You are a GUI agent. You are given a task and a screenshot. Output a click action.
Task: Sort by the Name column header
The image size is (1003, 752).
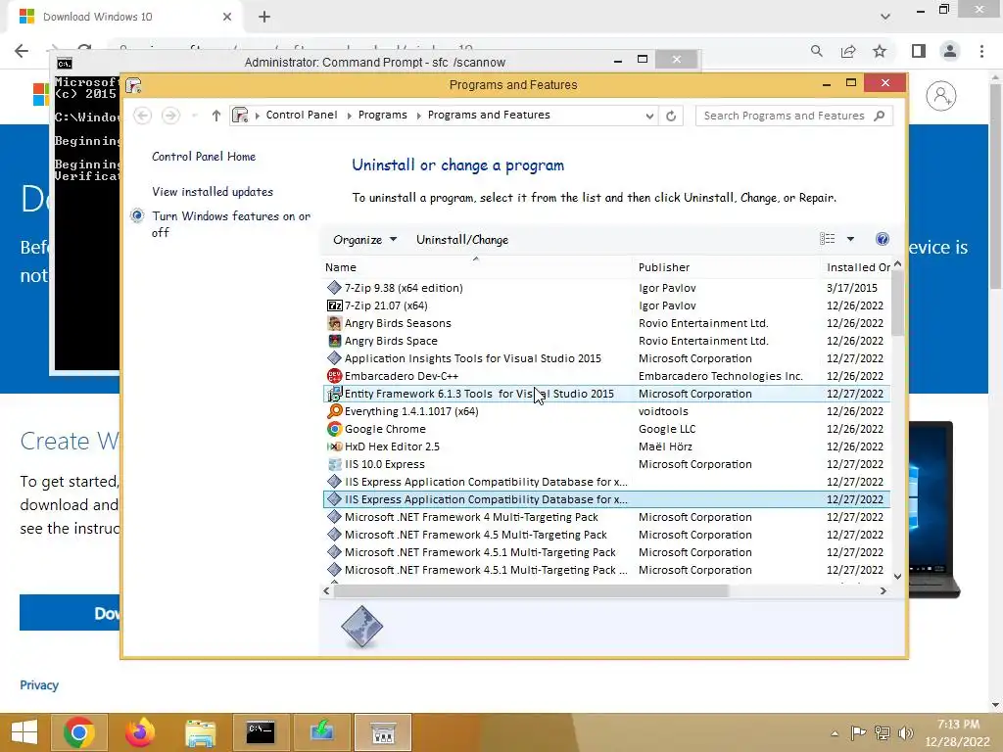[477, 267]
